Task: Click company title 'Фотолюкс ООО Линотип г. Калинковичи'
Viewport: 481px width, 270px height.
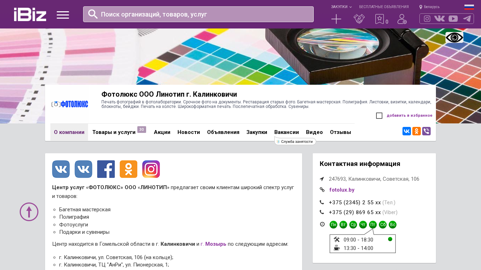Action: click(169, 94)
